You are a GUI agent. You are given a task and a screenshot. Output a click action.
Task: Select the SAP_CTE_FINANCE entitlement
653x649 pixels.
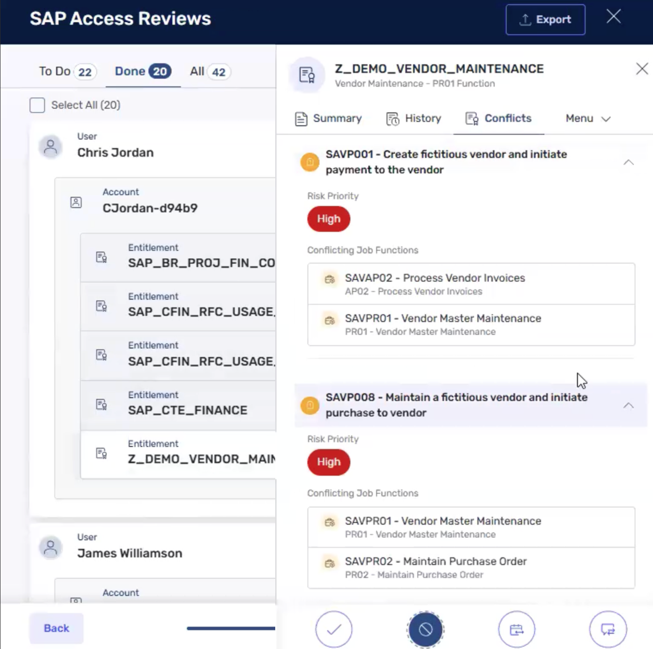(178, 405)
